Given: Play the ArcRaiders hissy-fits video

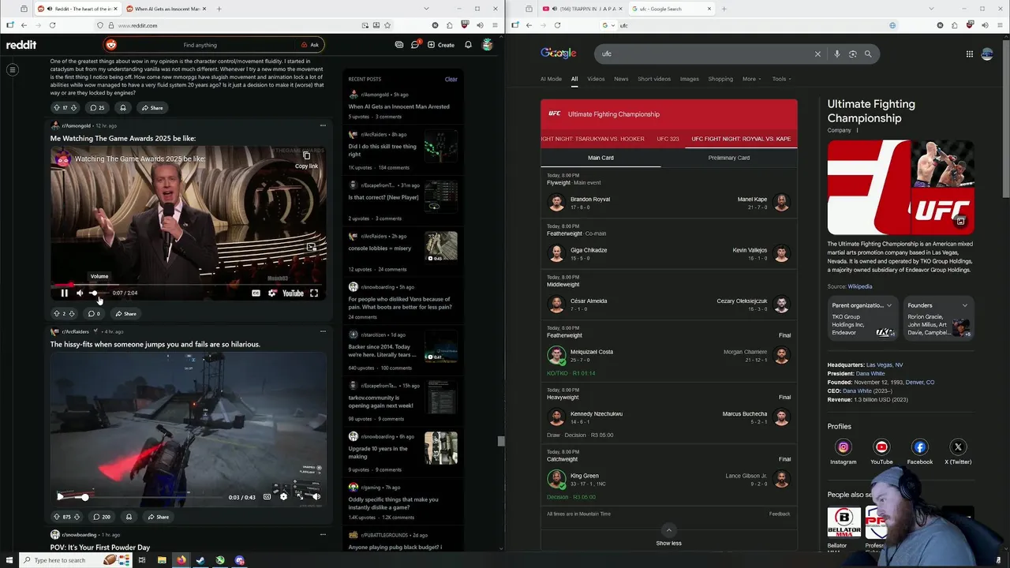Looking at the screenshot, I should tap(60, 496).
